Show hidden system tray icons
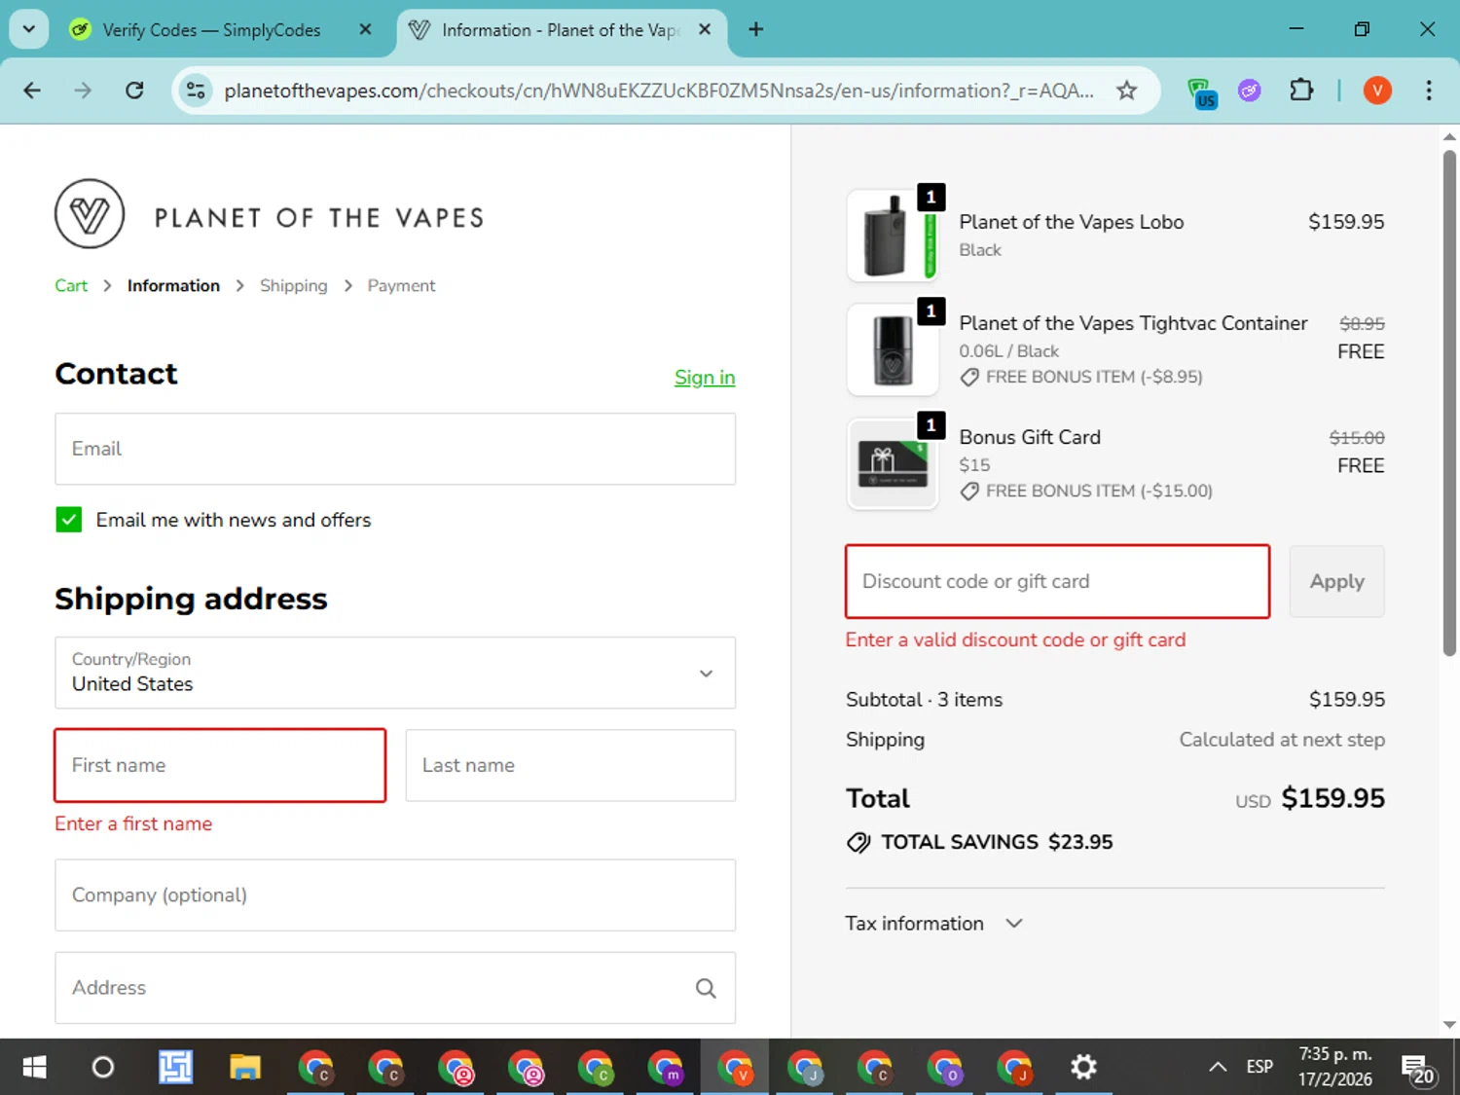 click(1217, 1068)
